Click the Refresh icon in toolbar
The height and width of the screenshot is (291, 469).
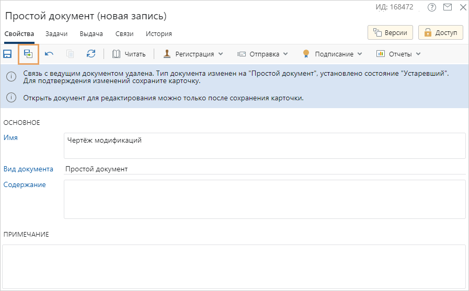click(x=91, y=54)
